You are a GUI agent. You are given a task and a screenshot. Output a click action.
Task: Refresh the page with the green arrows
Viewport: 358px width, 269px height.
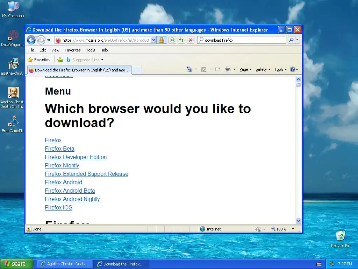tap(181, 40)
